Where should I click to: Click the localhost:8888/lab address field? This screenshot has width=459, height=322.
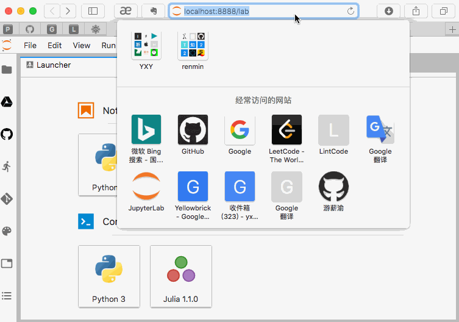click(263, 11)
